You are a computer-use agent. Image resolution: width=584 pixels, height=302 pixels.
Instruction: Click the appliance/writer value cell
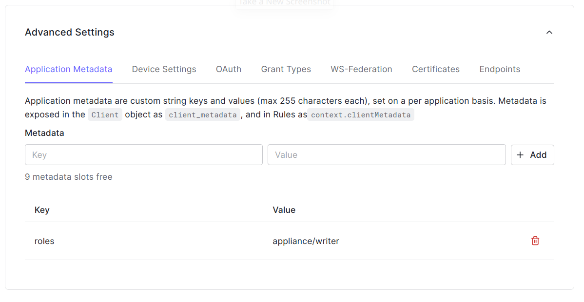[x=306, y=241]
